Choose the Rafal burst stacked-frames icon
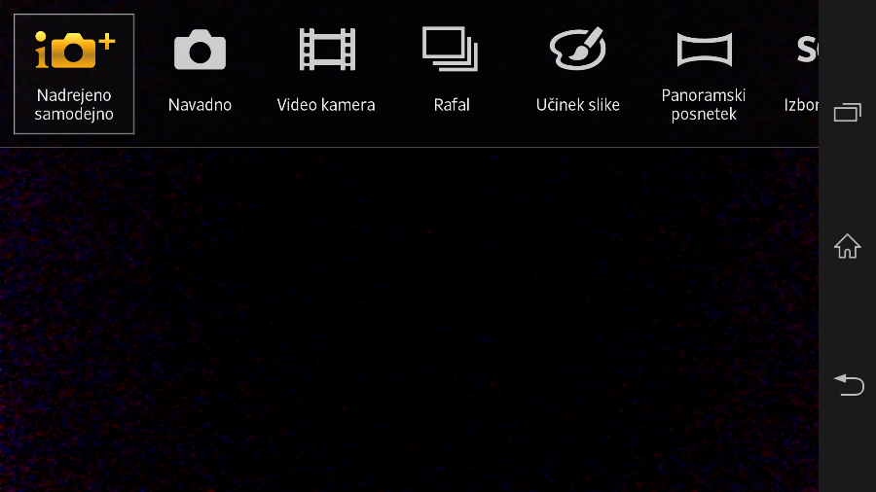 coord(451,50)
